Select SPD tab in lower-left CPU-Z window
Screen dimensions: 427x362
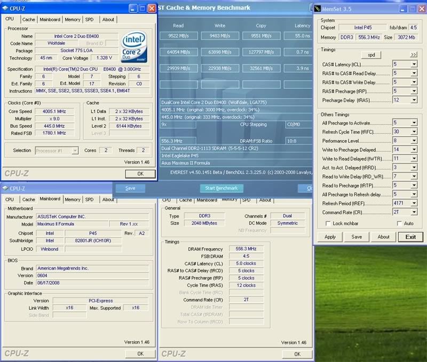click(x=89, y=199)
